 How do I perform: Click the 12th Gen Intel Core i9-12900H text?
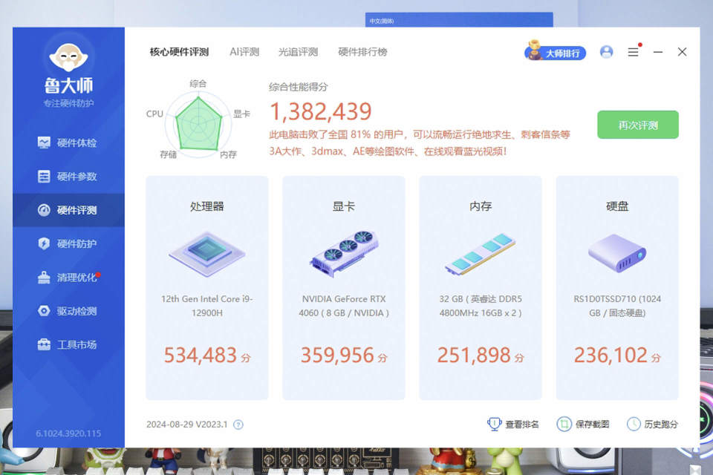tap(207, 306)
